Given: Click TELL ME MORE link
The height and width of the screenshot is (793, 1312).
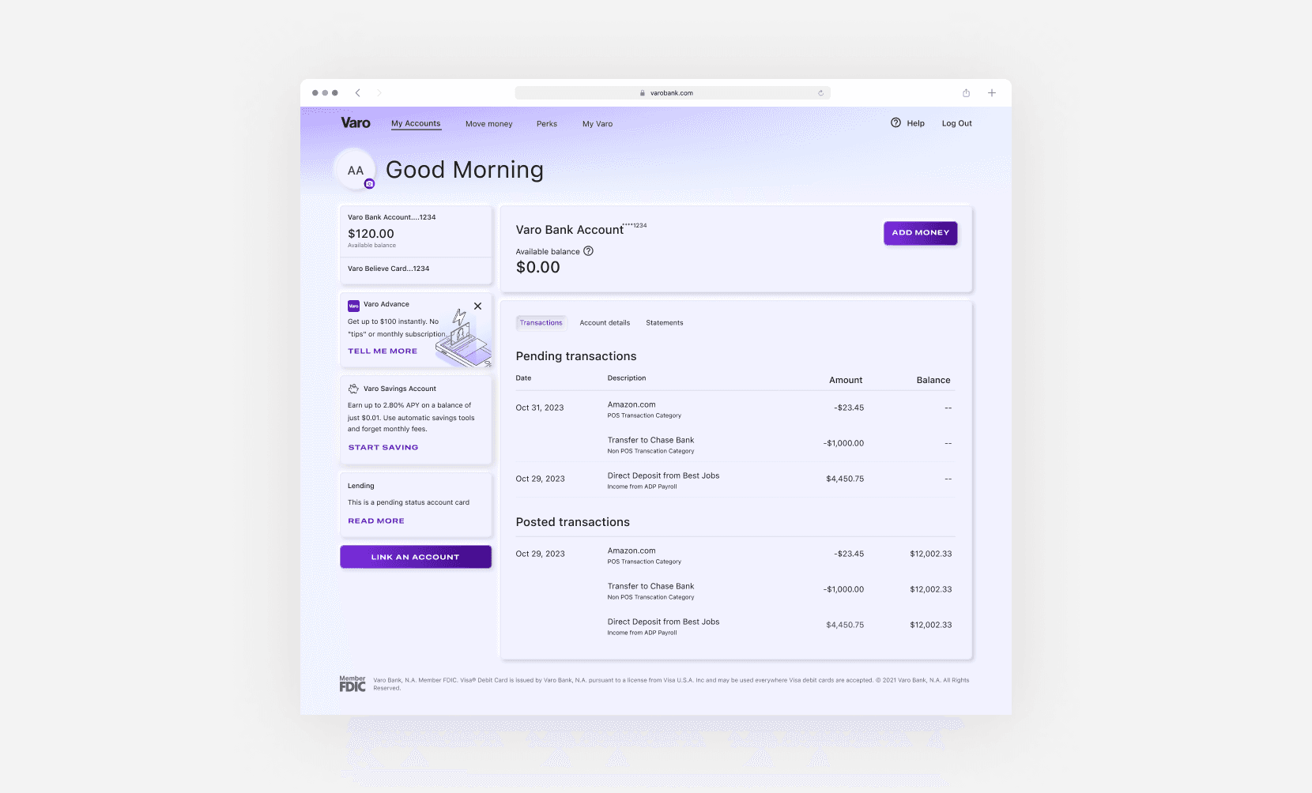Looking at the screenshot, I should click(x=383, y=351).
